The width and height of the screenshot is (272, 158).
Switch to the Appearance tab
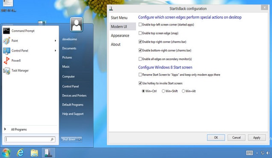tap(120, 36)
